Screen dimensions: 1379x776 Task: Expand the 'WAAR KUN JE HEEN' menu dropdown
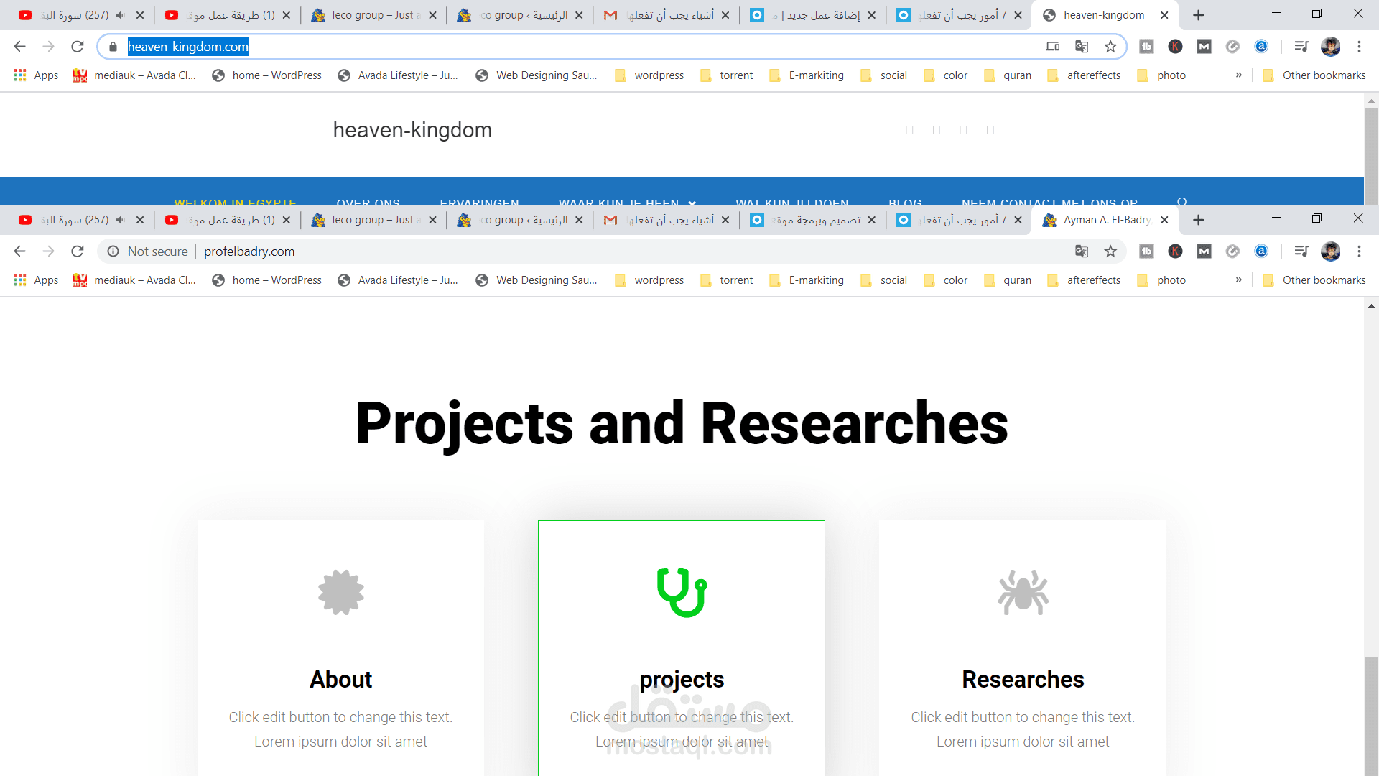(x=692, y=203)
